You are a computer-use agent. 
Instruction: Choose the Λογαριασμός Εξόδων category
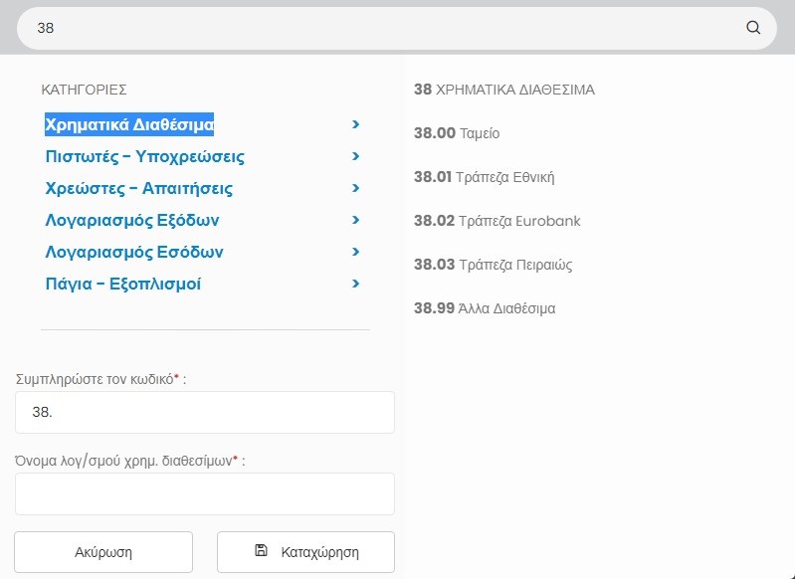[x=132, y=221]
